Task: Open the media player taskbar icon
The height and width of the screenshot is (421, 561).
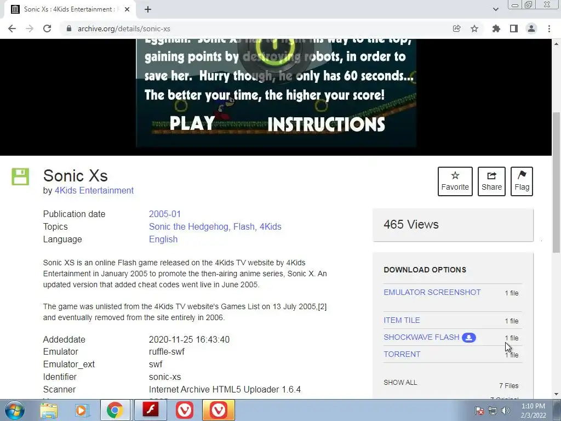Action: click(x=82, y=410)
